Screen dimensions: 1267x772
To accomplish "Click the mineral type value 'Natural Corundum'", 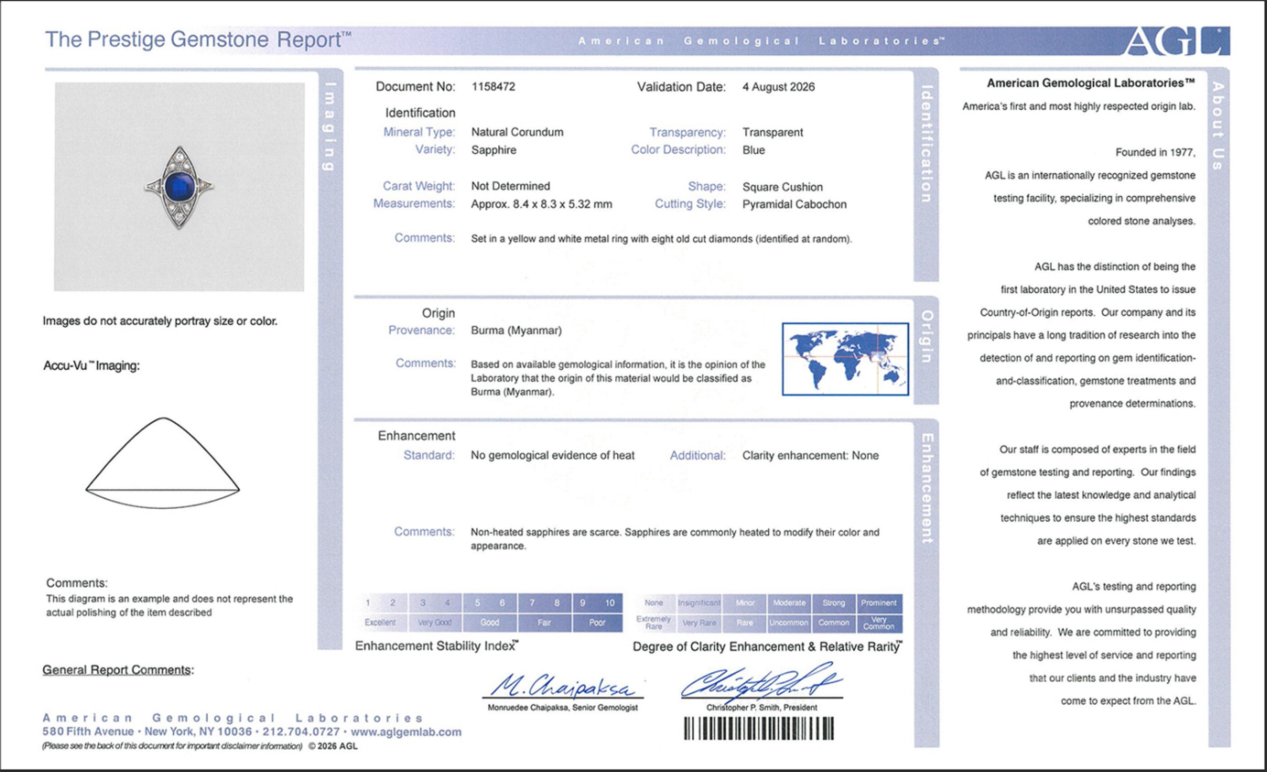I will point(517,132).
